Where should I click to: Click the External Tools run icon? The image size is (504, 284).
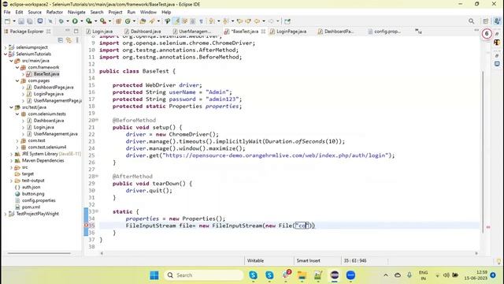point(103,21)
